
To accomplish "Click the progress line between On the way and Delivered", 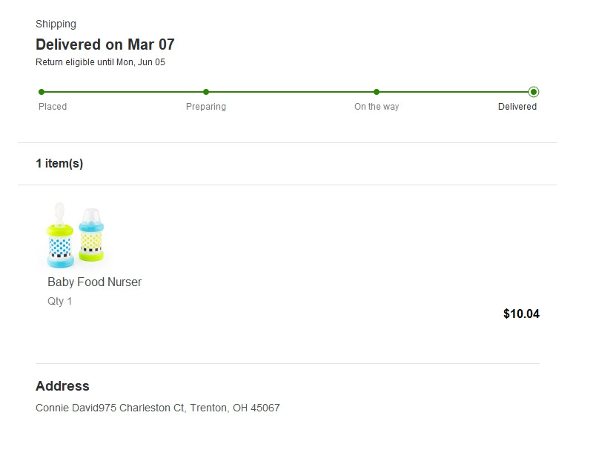I will coord(454,92).
